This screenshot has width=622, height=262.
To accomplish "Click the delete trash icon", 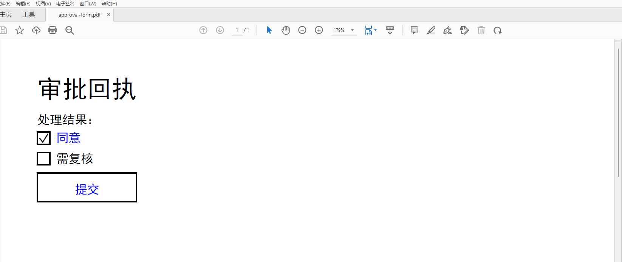I will tap(481, 30).
